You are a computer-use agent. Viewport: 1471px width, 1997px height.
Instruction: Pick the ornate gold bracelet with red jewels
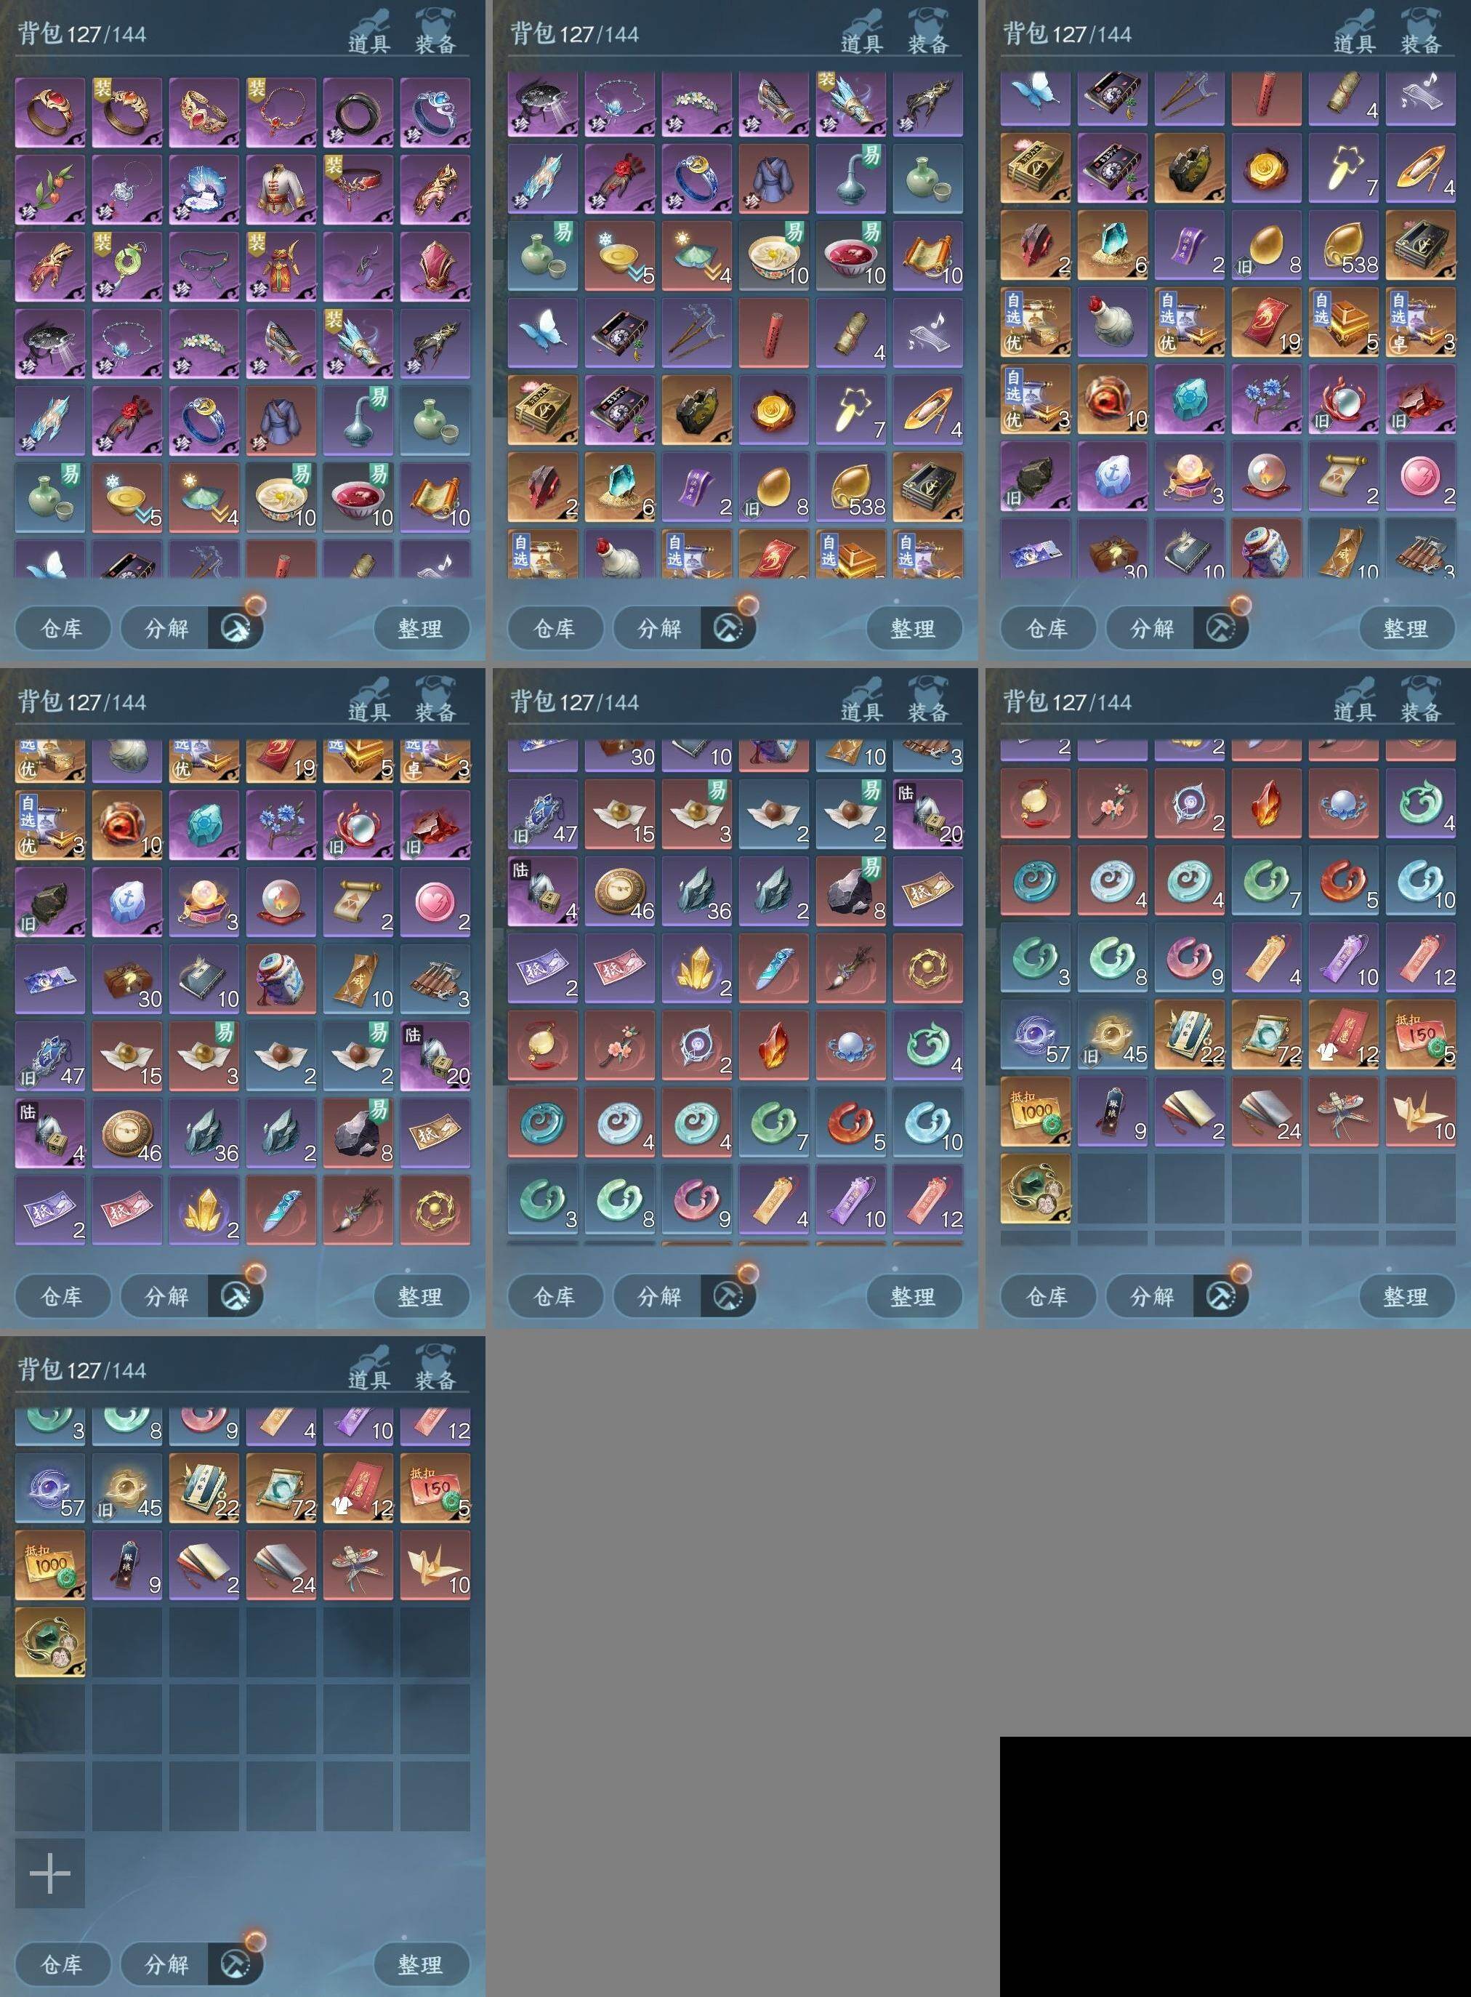pyautogui.click(x=204, y=112)
